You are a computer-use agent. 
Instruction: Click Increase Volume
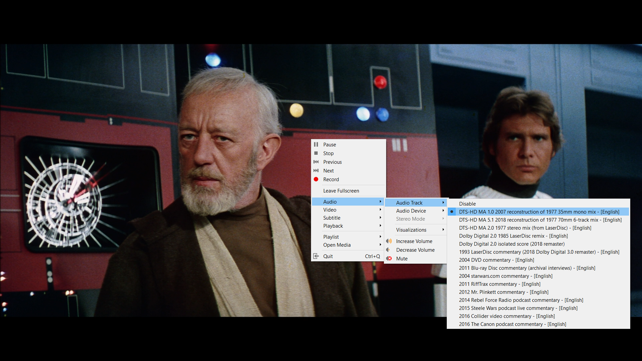pos(415,241)
